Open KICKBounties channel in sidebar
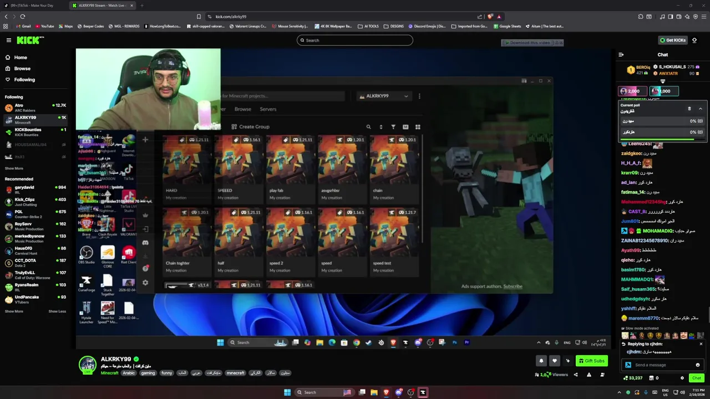The image size is (710, 399). click(x=35, y=132)
